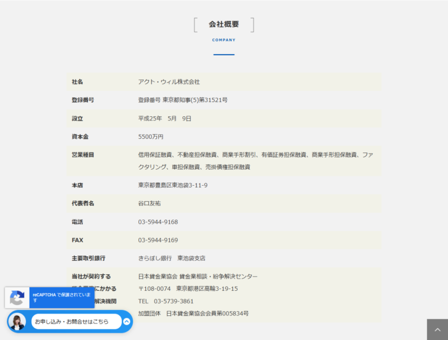This screenshot has width=448, height=340.
Task: Click address 〒108-0074 東京都港区高輪3-19-15
Action: click(188, 288)
